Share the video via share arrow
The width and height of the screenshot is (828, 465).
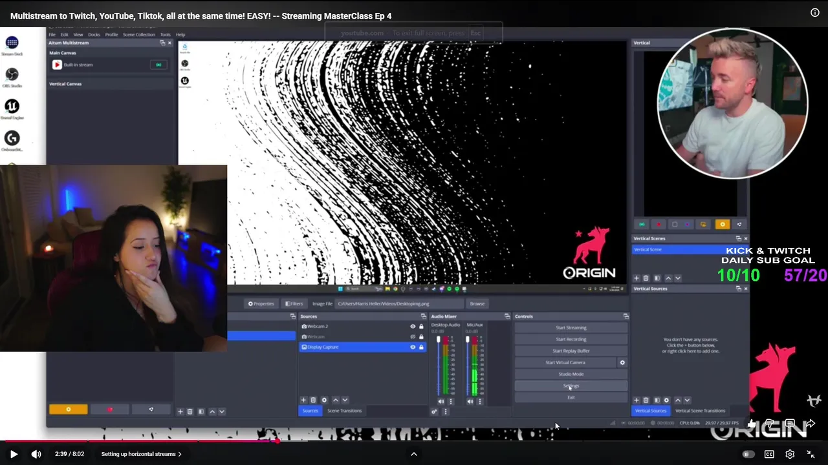click(x=811, y=424)
